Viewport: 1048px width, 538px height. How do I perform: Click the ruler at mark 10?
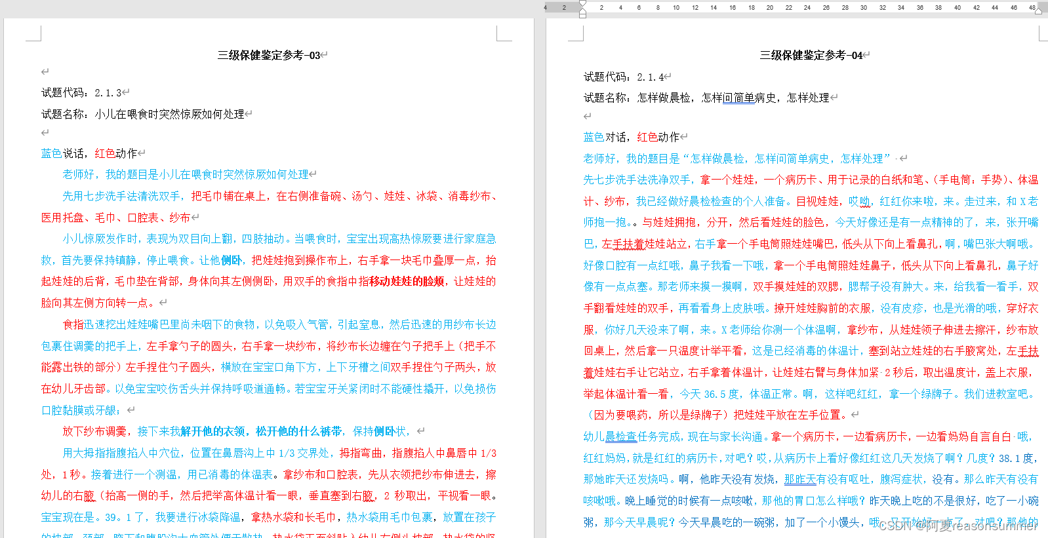[x=676, y=8]
